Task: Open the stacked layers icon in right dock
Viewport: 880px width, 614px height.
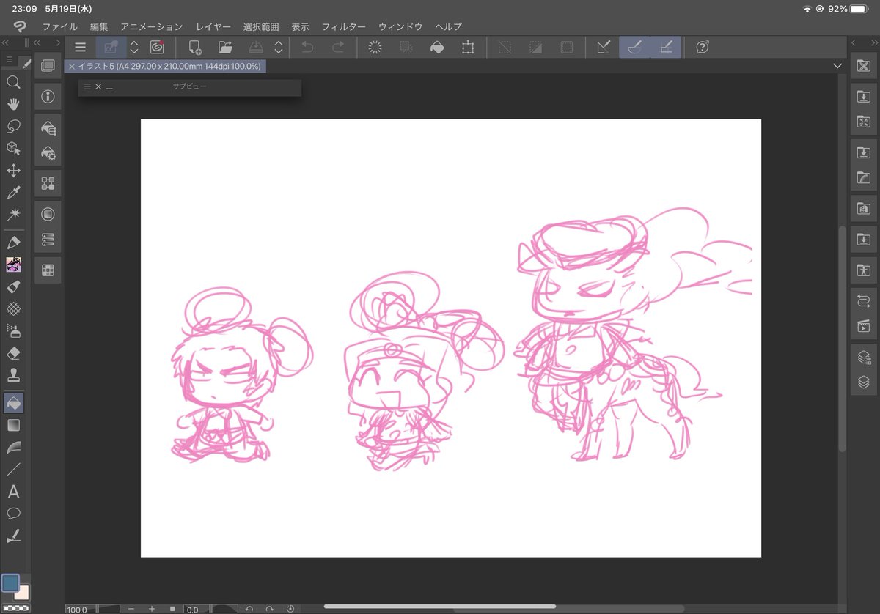Action: 863,382
